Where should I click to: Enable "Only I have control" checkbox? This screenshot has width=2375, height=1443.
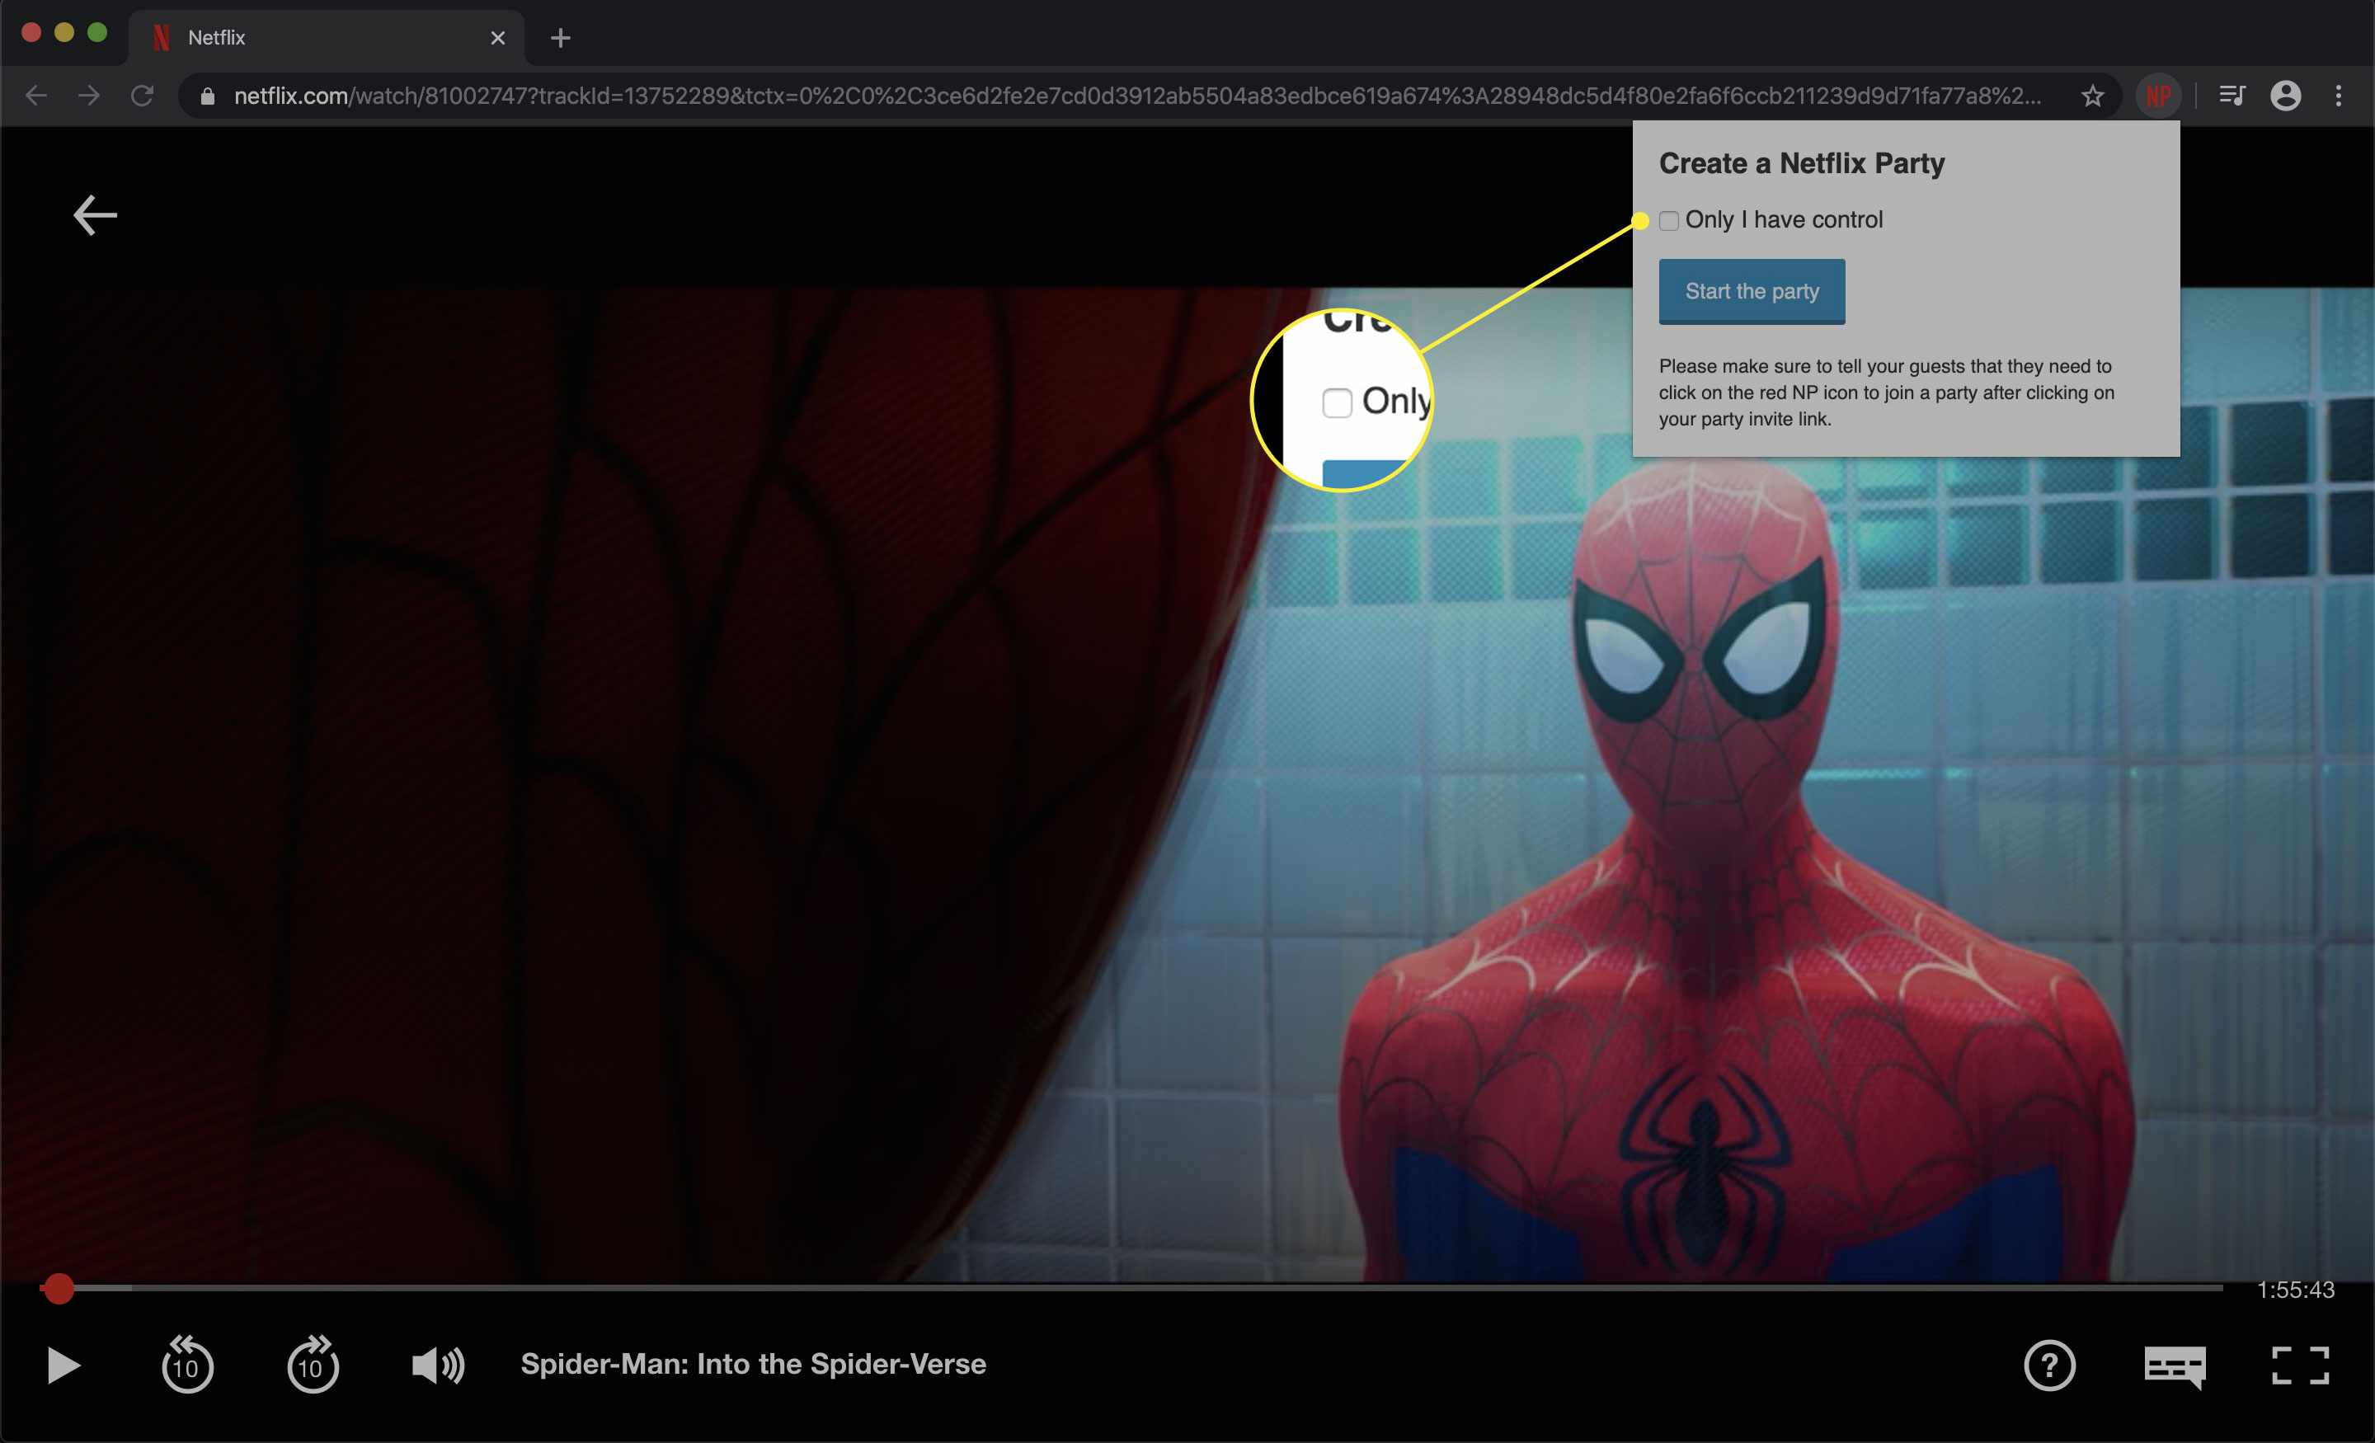coord(1668,221)
